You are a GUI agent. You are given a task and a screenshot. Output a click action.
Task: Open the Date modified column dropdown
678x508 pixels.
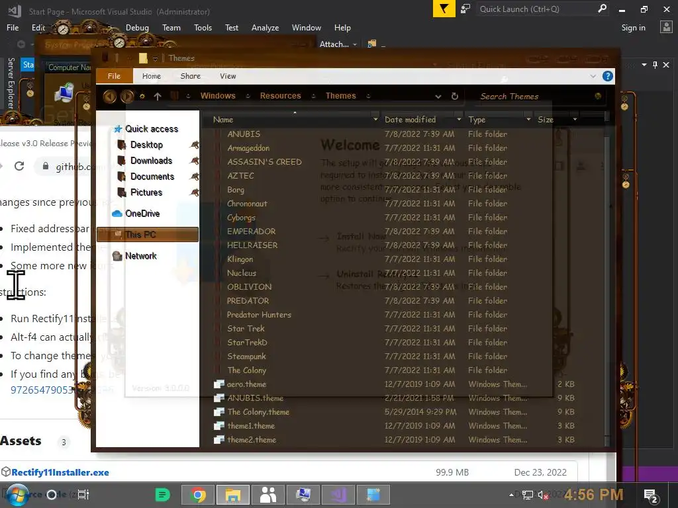pyautogui.click(x=459, y=119)
